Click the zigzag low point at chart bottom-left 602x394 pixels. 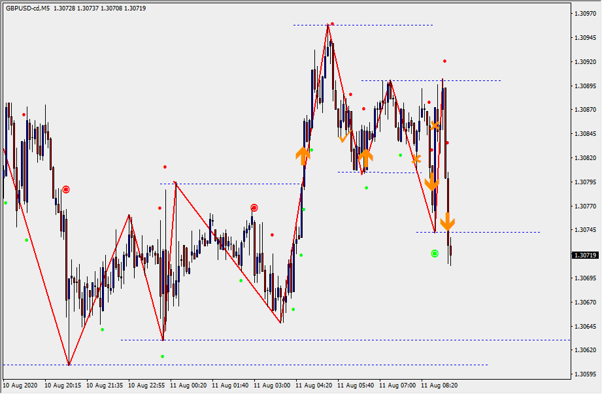[x=69, y=365]
